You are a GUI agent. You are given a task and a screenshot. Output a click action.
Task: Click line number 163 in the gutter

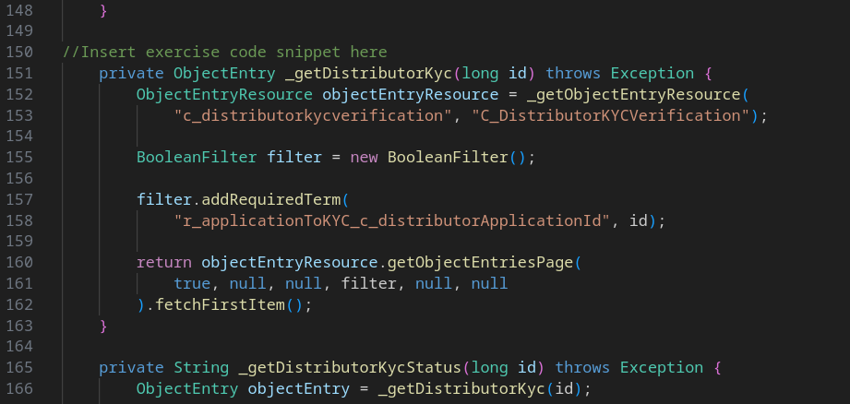[19, 326]
